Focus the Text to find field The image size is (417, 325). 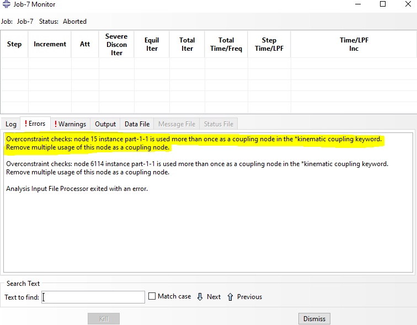point(93,297)
